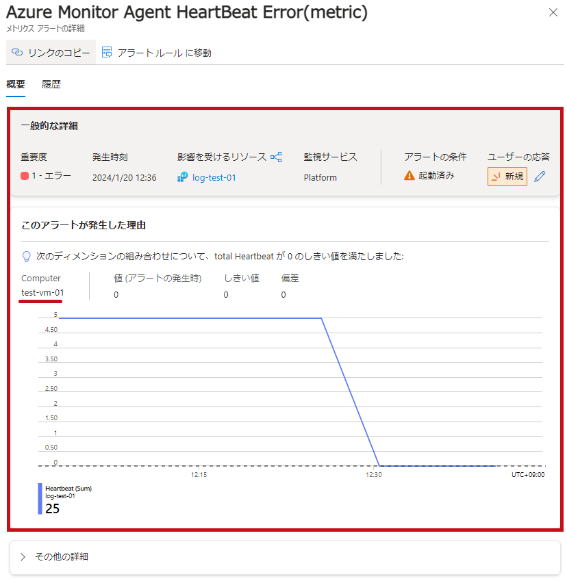Click the occurrence time 2024/1/20 12:36
The image size is (567, 581).
coord(124,177)
